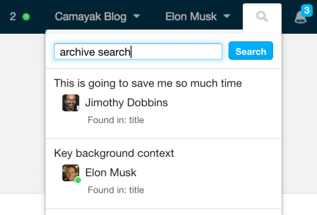Click "Found in: title" under Jimothy Dobbins

(116, 120)
